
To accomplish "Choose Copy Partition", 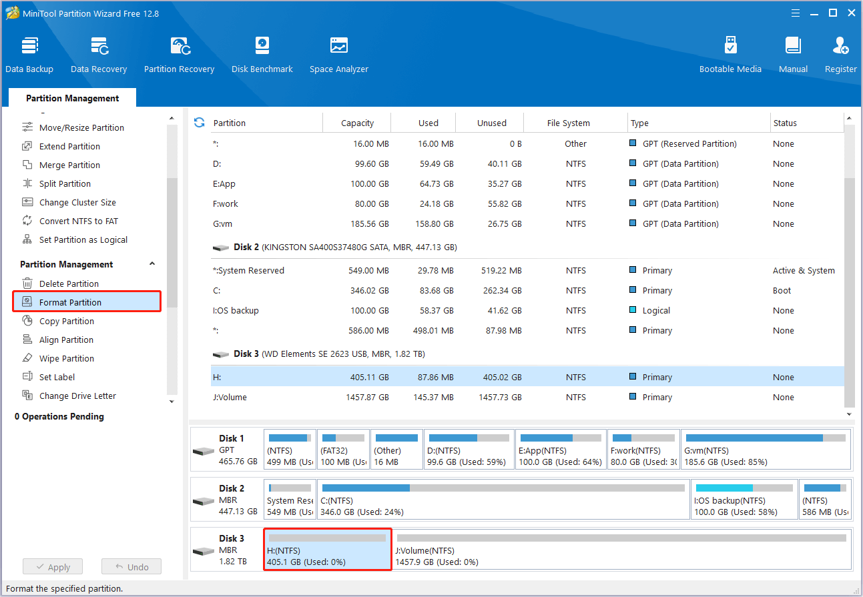I will click(x=67, y=321).
